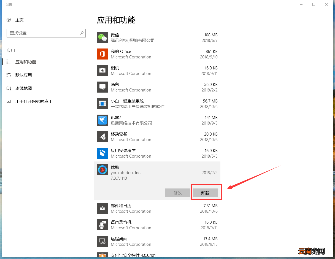Click the 用于打开网站的应用 sidebar icon
335x259 pixels.
pos(9,101)
